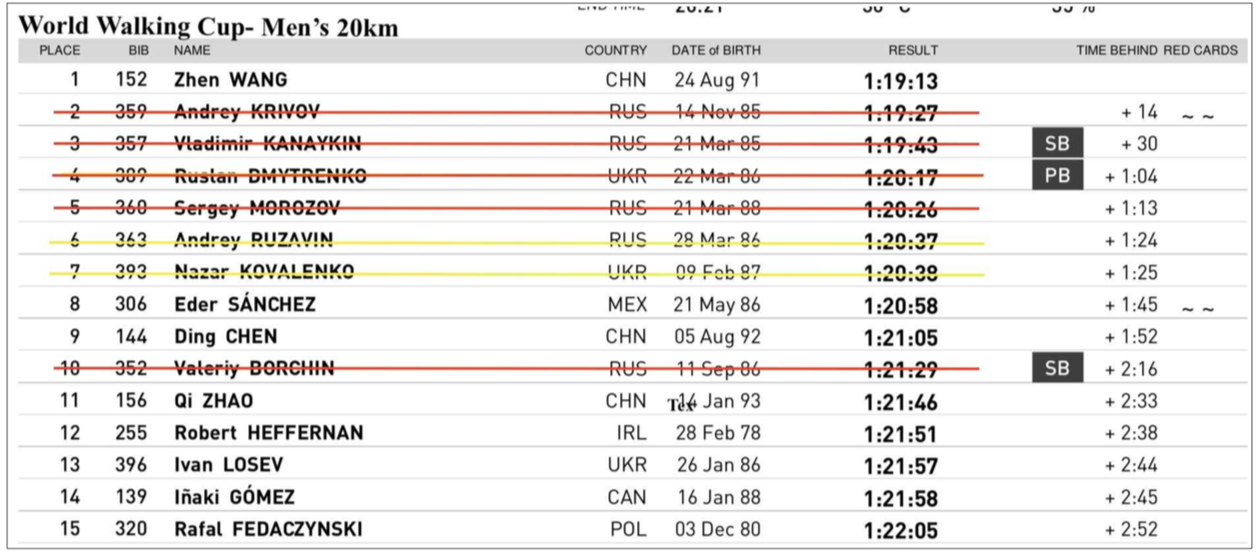Click Robert HEFFERNAN's name
Viewport: 1256px width, 553px height.
[269, 434]
